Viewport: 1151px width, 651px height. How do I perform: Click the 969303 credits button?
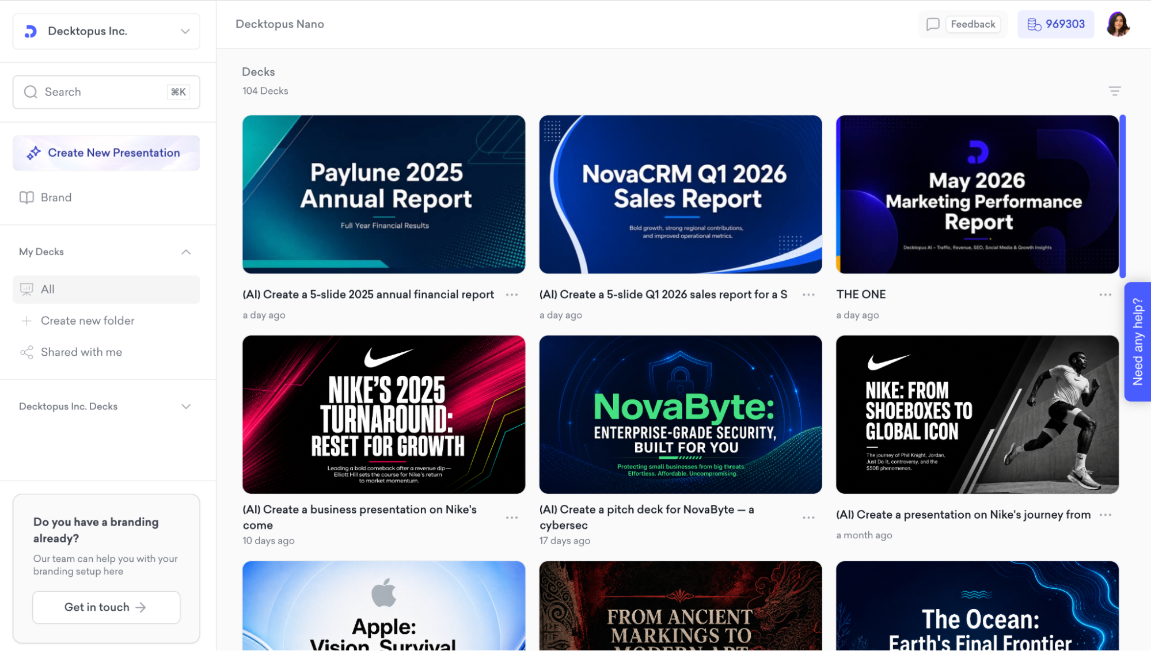tap(1055, 24)
